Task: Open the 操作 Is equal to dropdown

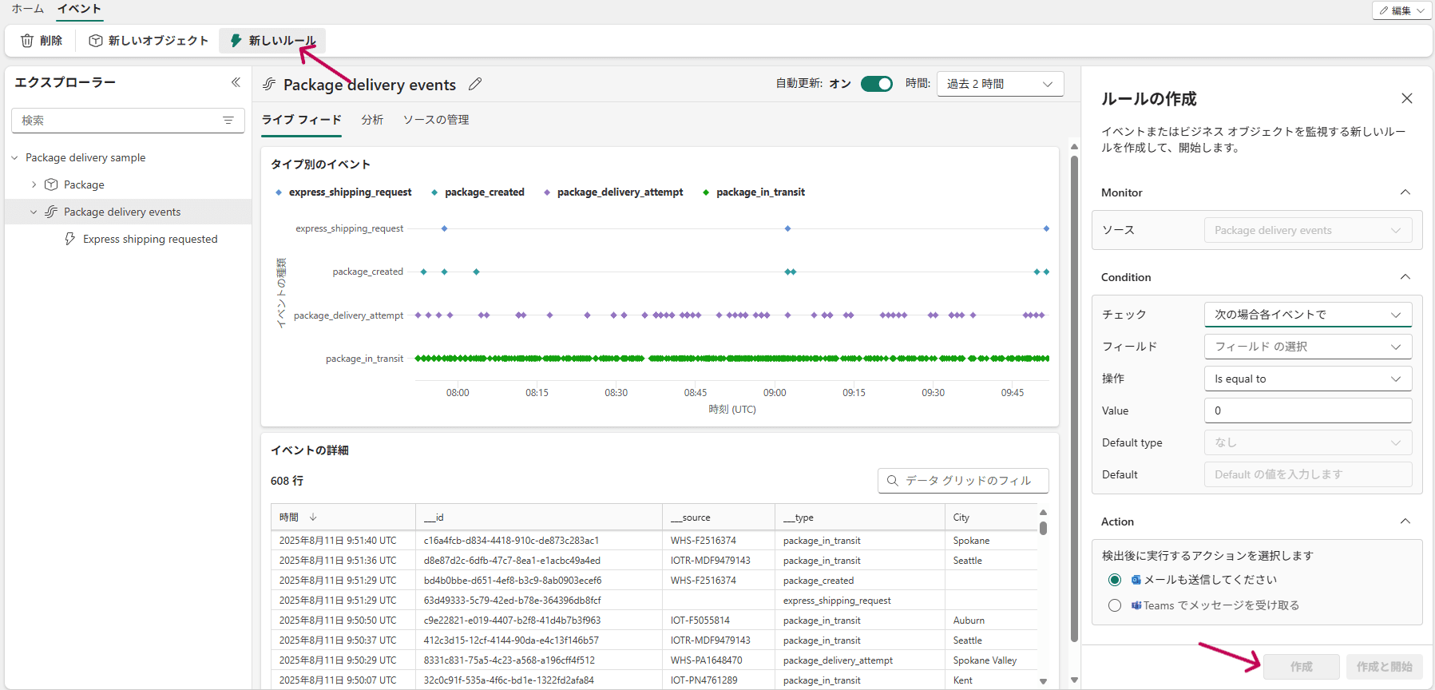Action: point(1307,379)
